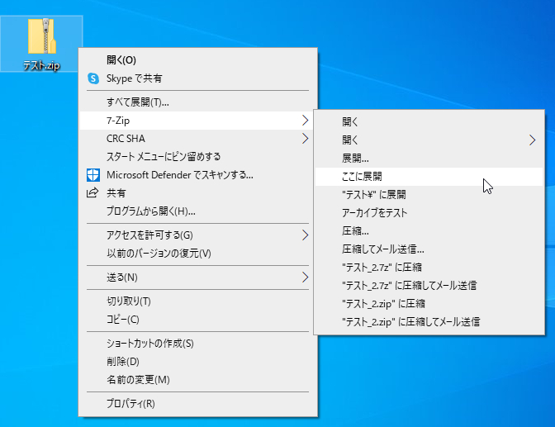Select 名前の変更(M) entry
555x427 pixels.
pos(198,380)
